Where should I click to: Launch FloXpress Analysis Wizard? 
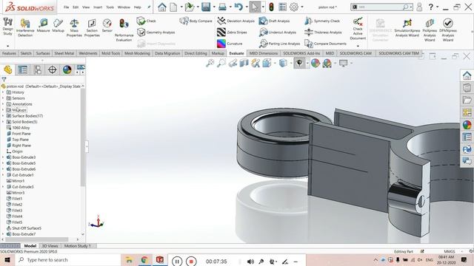(x=430, y=30)
